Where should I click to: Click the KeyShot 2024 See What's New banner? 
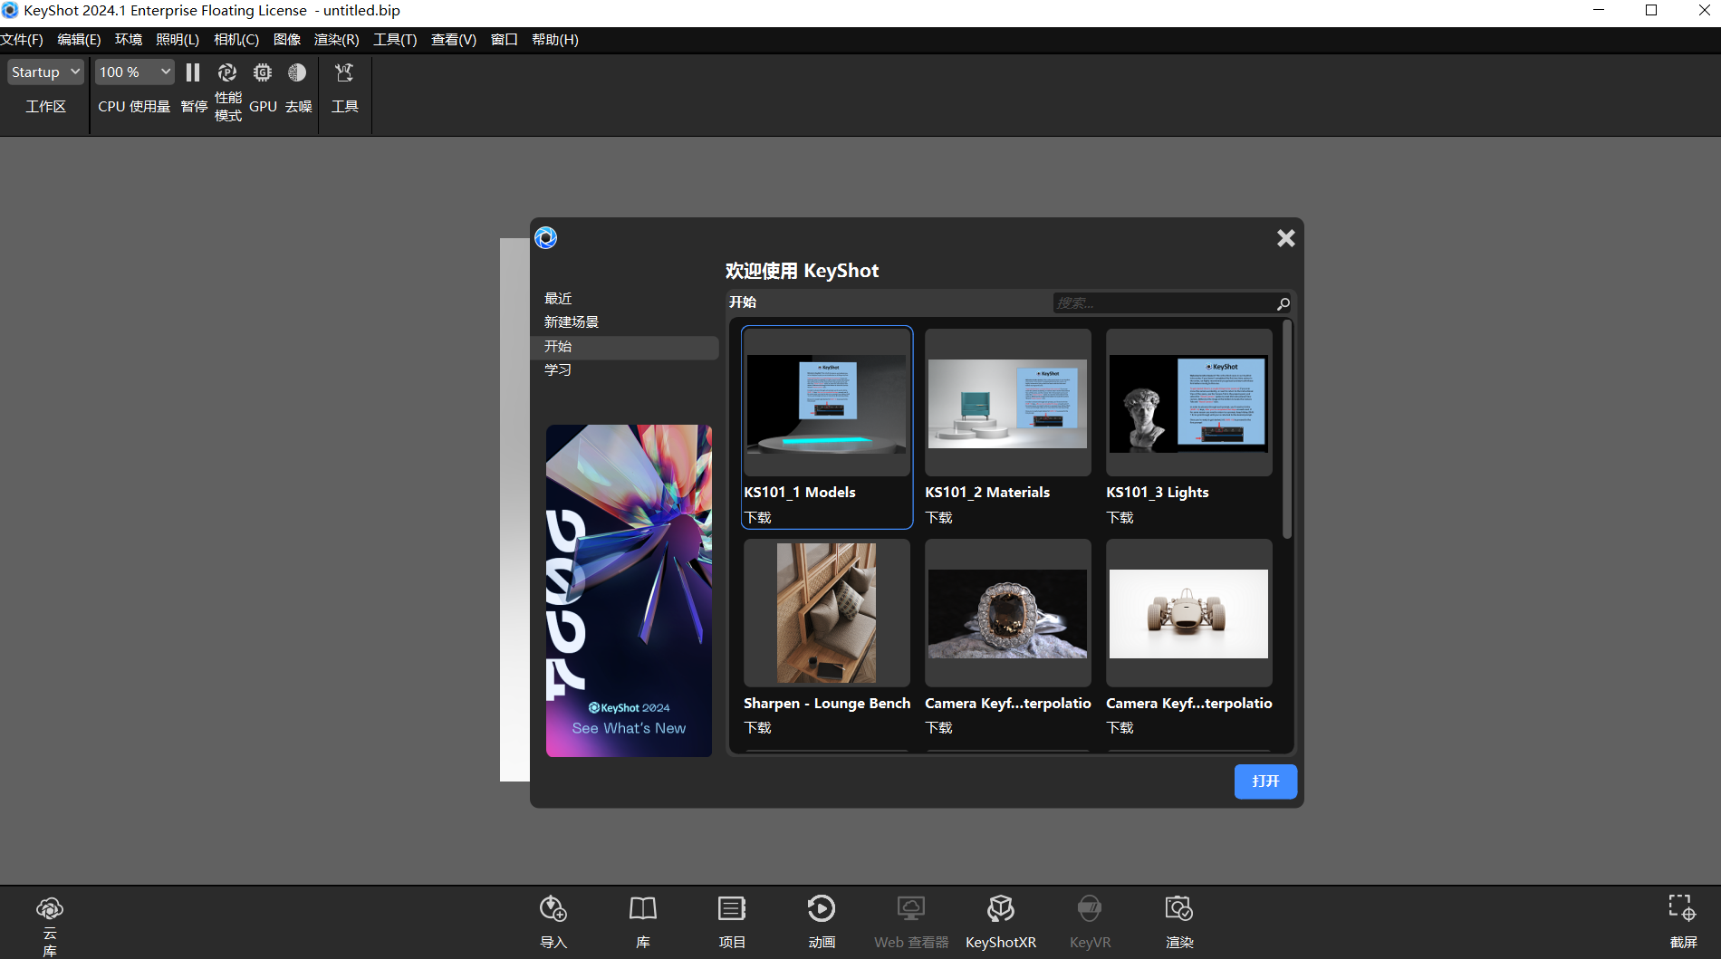629,590
